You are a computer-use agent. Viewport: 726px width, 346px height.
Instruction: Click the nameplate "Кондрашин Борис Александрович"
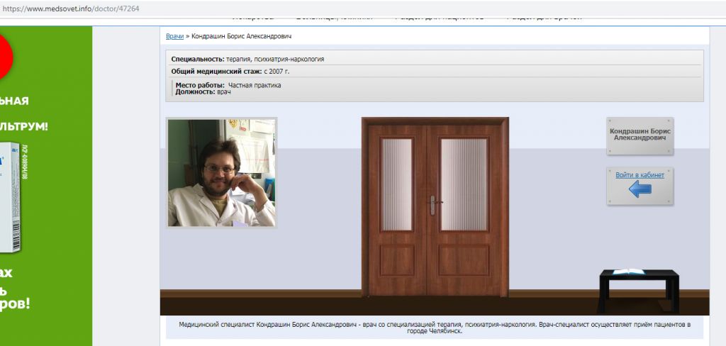640,135
